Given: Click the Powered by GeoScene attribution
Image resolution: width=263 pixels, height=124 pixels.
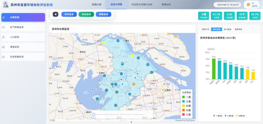Looking at the screenshot, I should [185, 120].
